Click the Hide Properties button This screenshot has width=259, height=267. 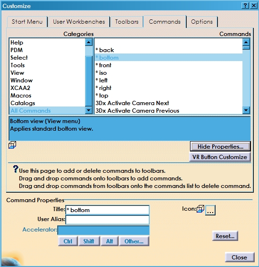(220, 146)
